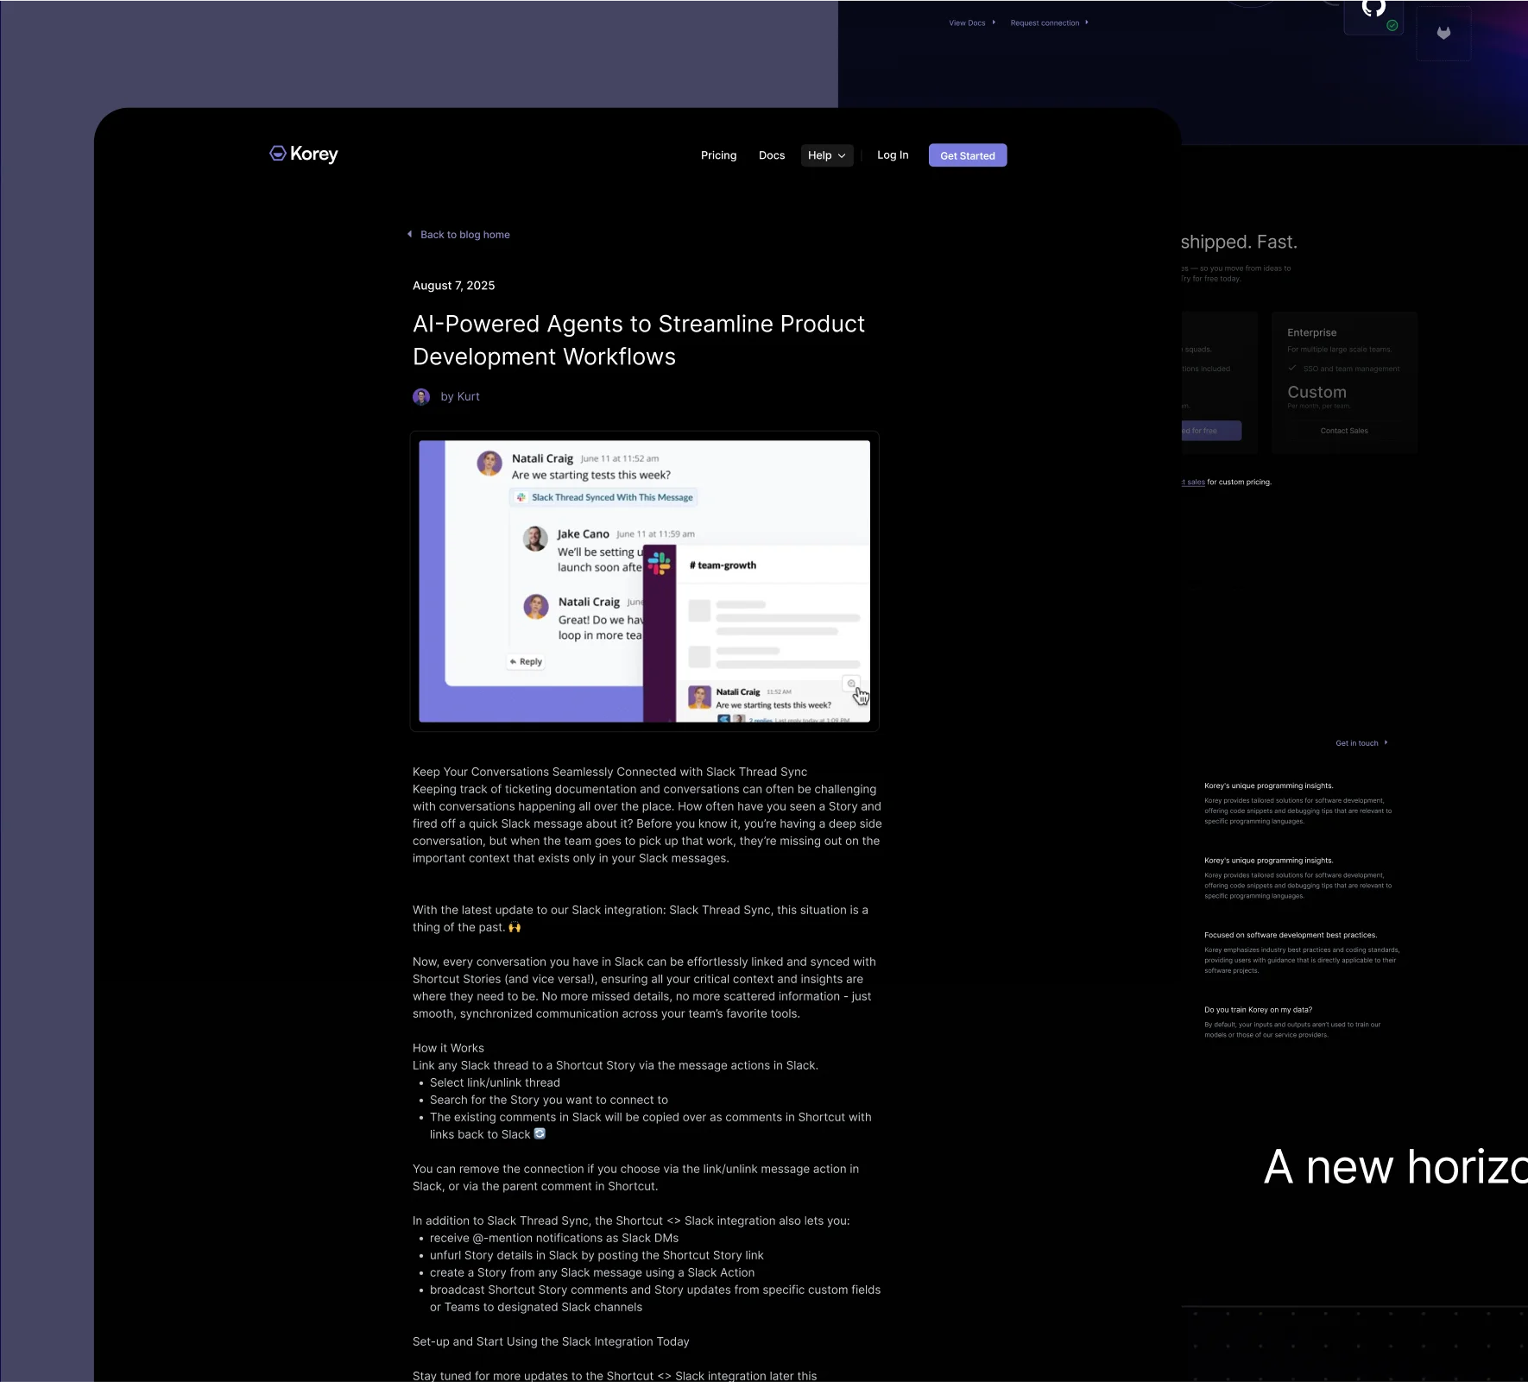The image size is (1528, 1382).
Task: Click the Get Started button
Action: pyautogui.click(x=968, y=155)
